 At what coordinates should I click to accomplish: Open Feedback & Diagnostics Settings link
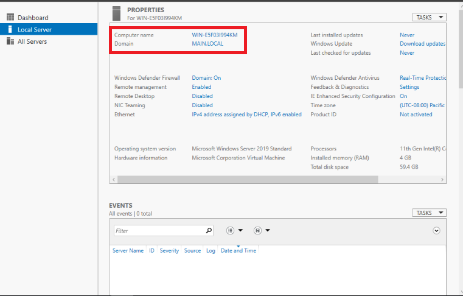(x=409, y=87)
